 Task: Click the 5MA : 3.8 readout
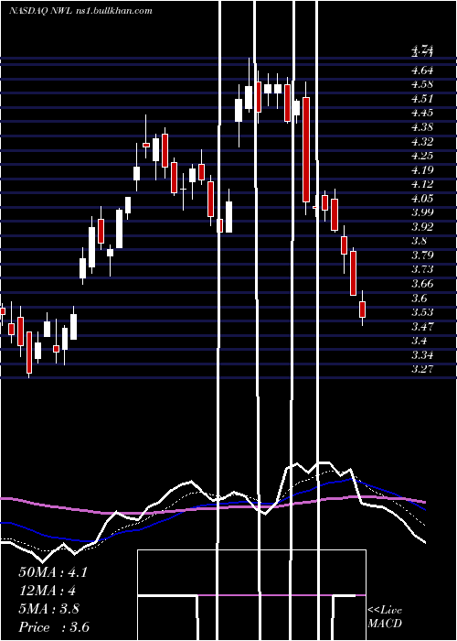tap(49, 609)
